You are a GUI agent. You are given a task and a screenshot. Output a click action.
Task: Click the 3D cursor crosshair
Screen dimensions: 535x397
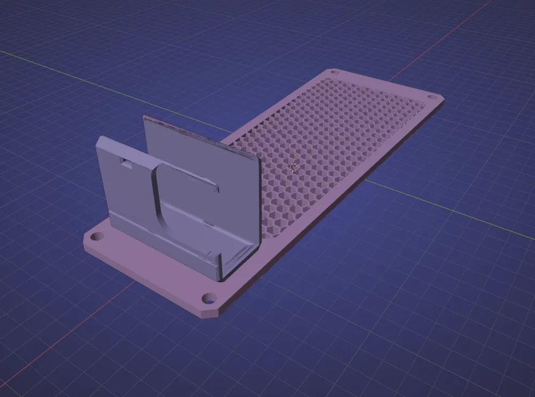[294, 167]
